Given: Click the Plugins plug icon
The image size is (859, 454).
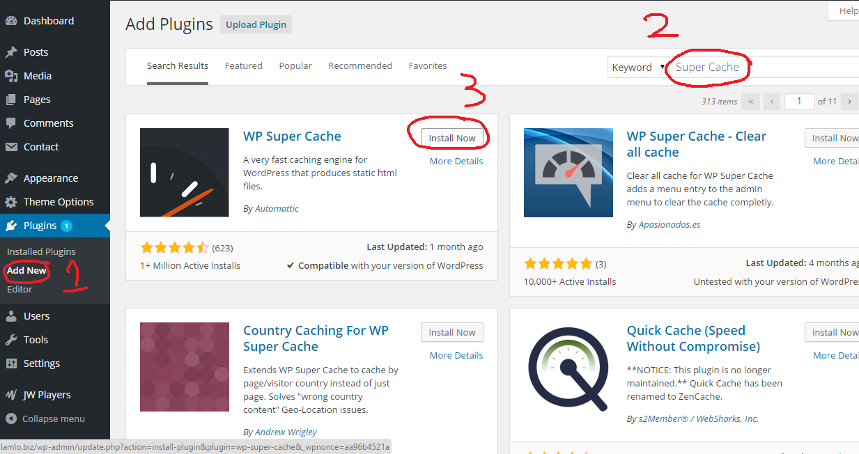Looking at the screenshot, I should tap(11, 226).
